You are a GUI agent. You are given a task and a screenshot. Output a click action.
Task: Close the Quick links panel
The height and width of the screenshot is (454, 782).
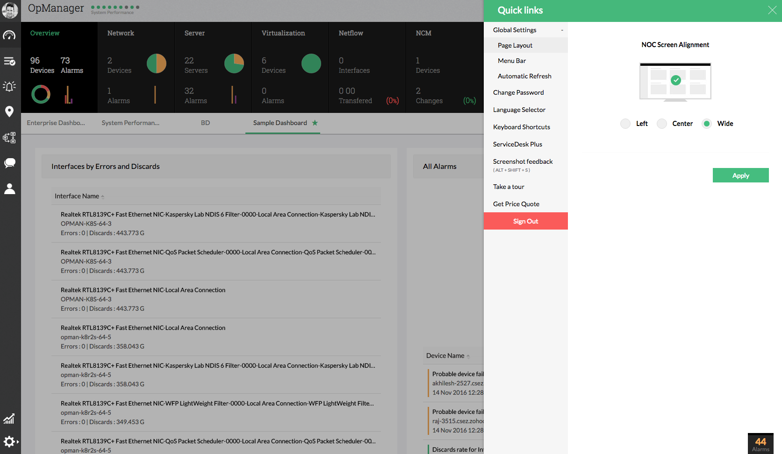tap(772, 10)
